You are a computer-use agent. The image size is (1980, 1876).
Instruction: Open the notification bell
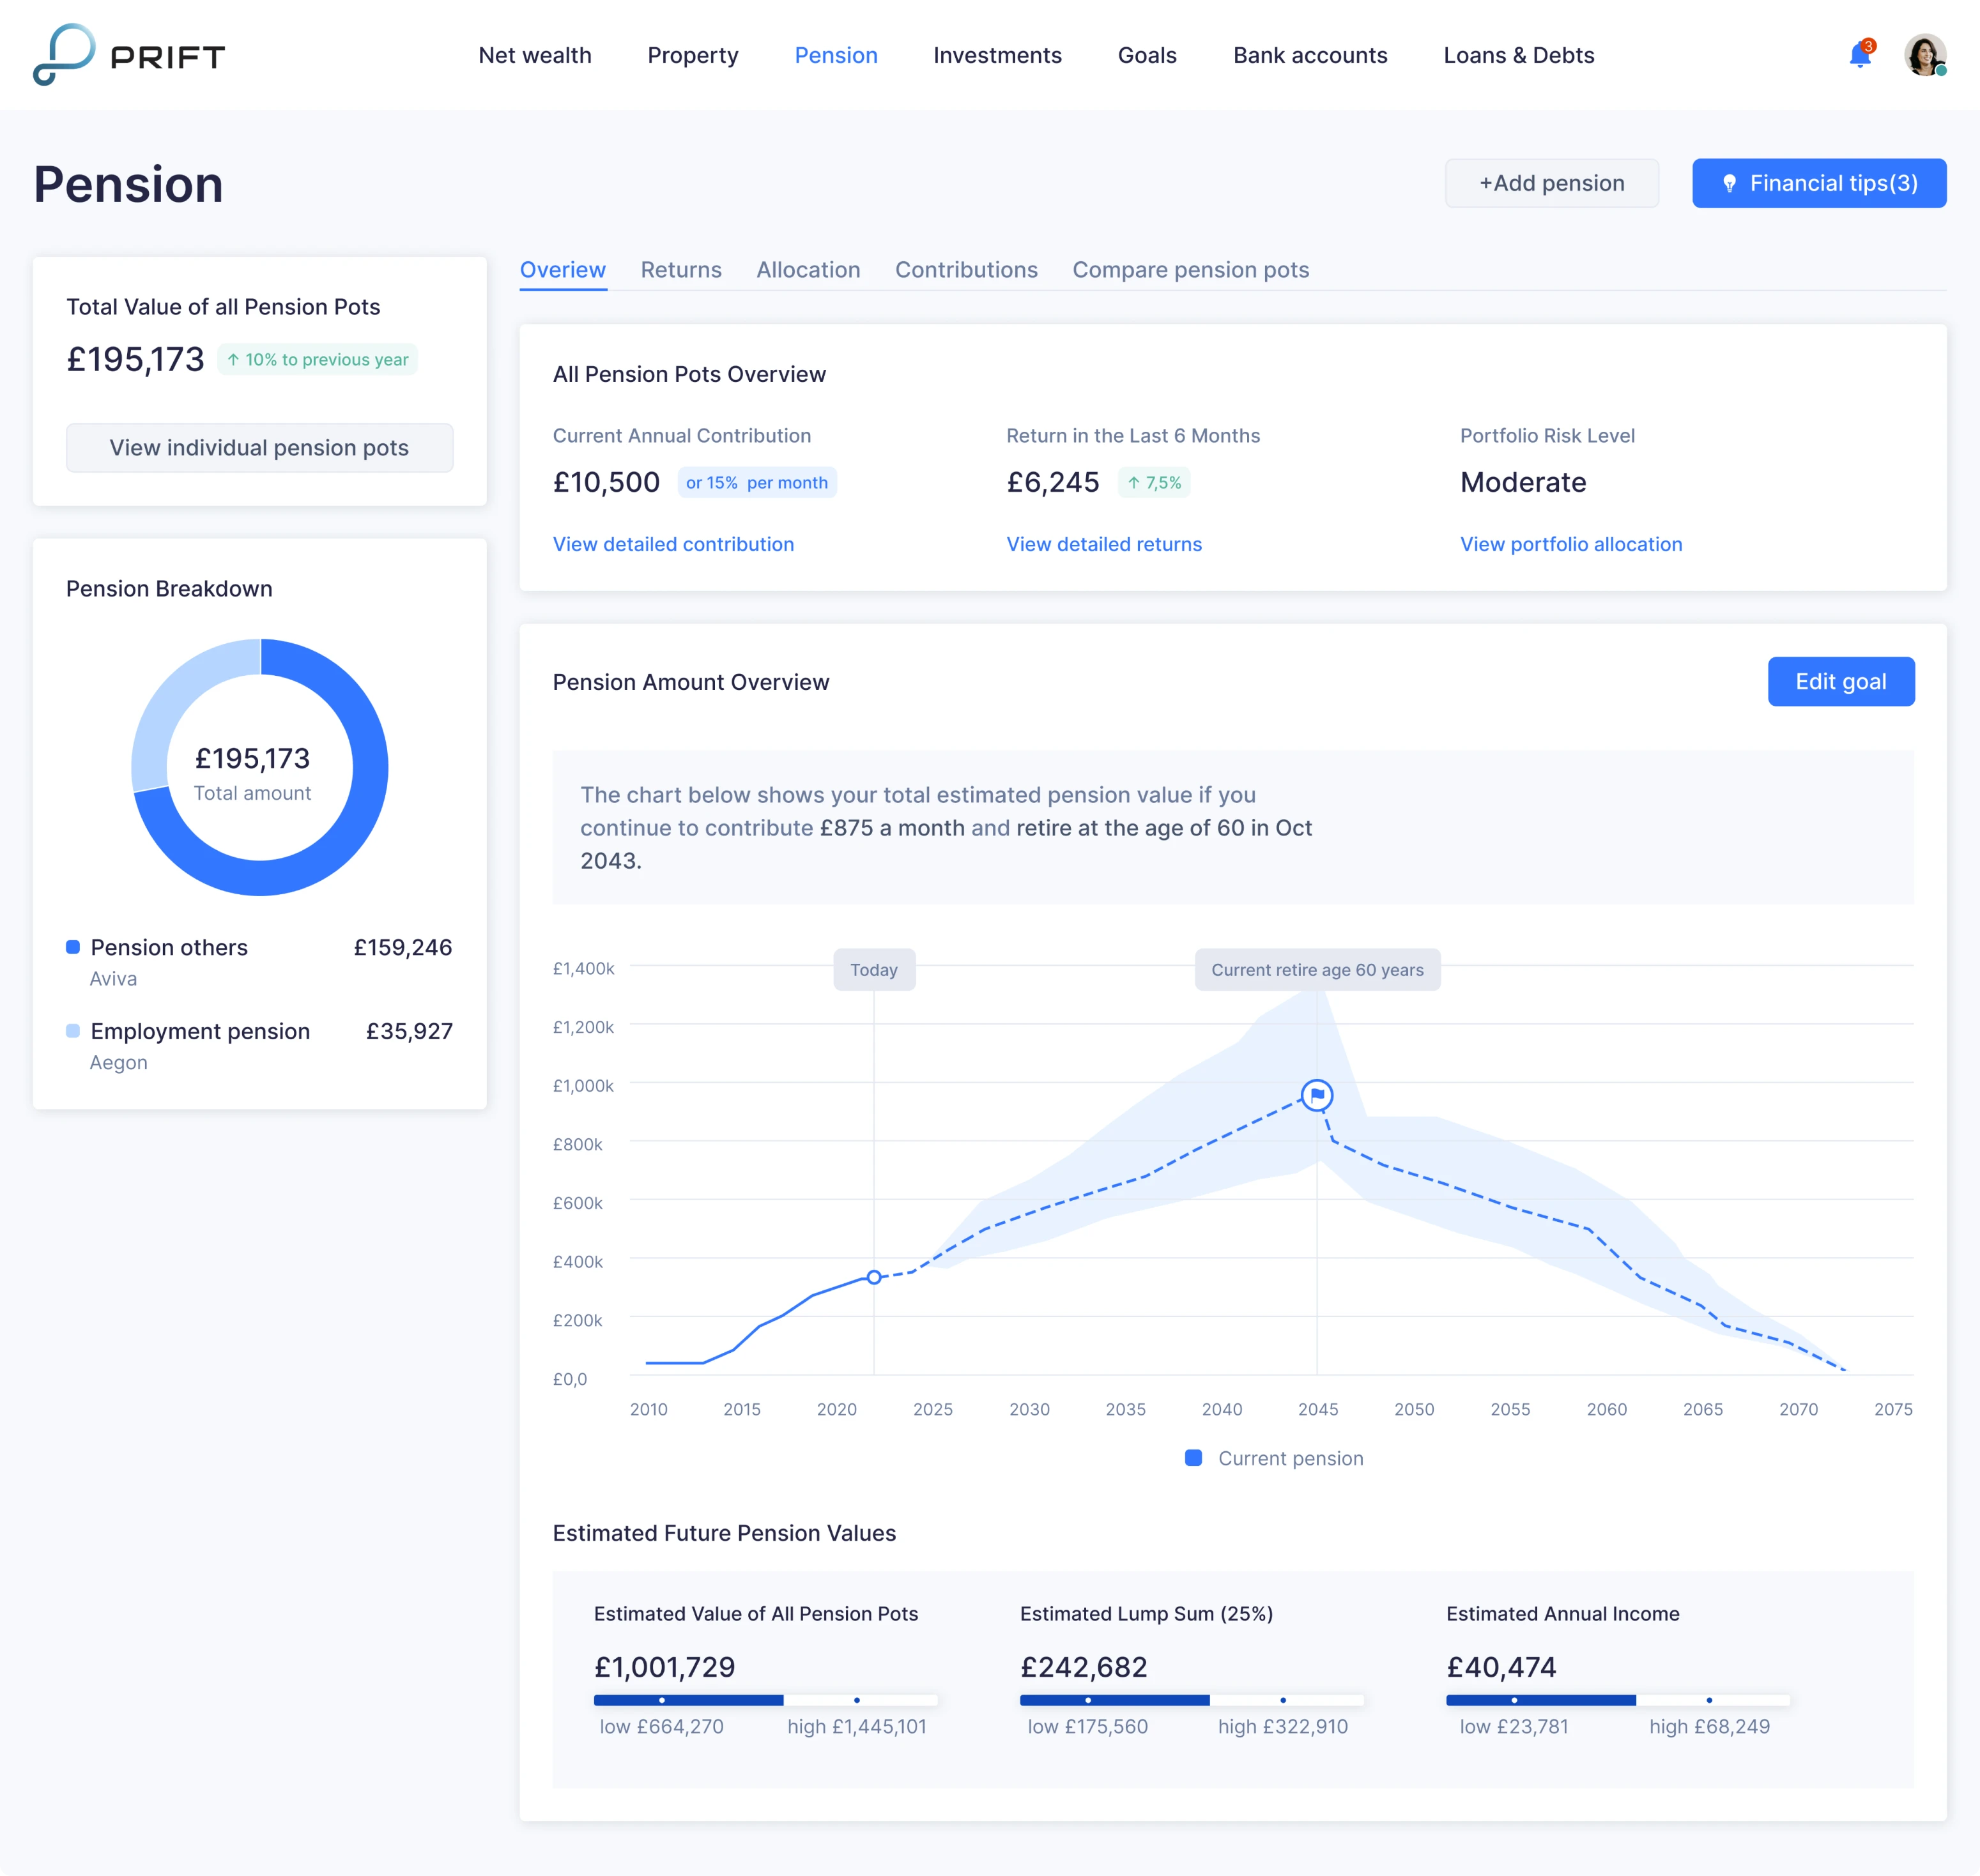click(1860, 55)
